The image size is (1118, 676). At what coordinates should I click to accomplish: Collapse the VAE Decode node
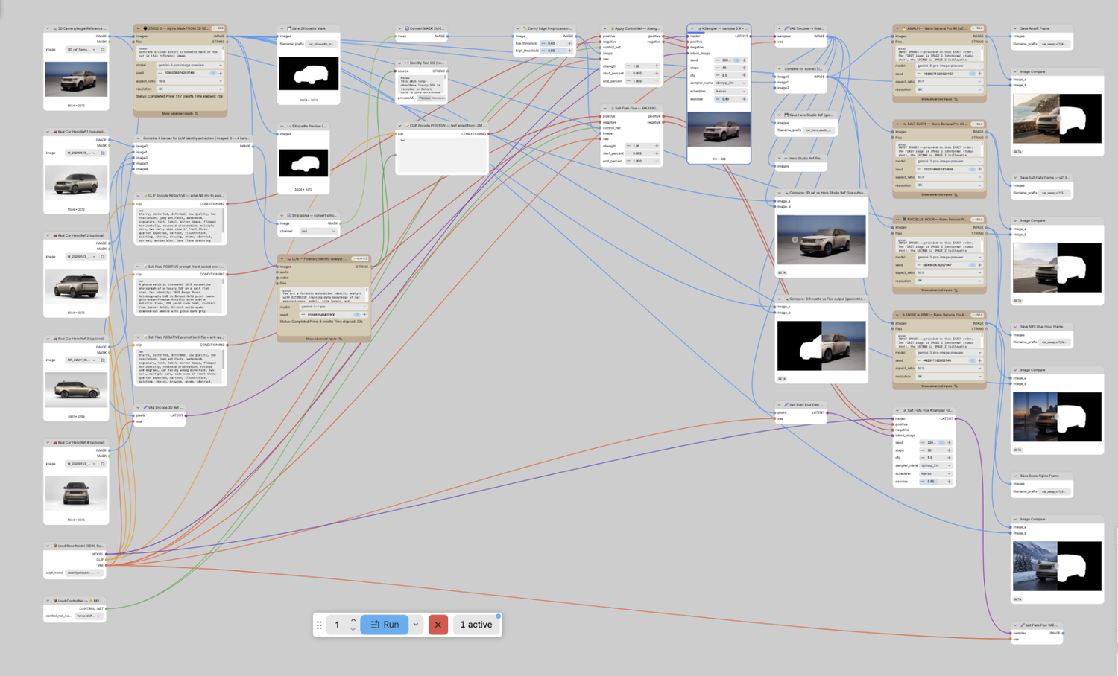[780, 28]
